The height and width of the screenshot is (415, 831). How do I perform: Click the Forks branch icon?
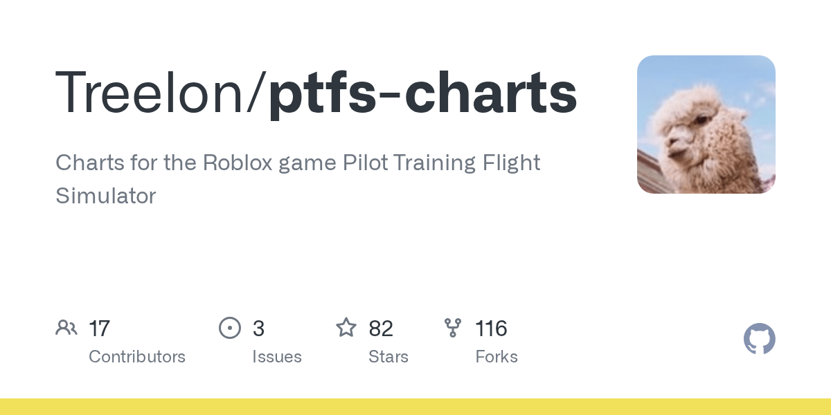pyautogui.click(x=453, y=328)
